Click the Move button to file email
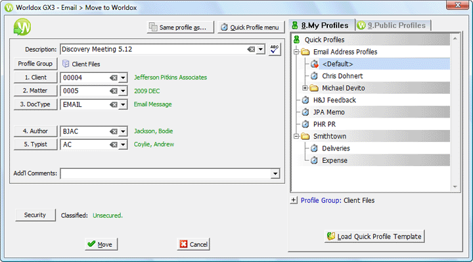Screen dimensions: 473x262 click(x=101, y=244)
